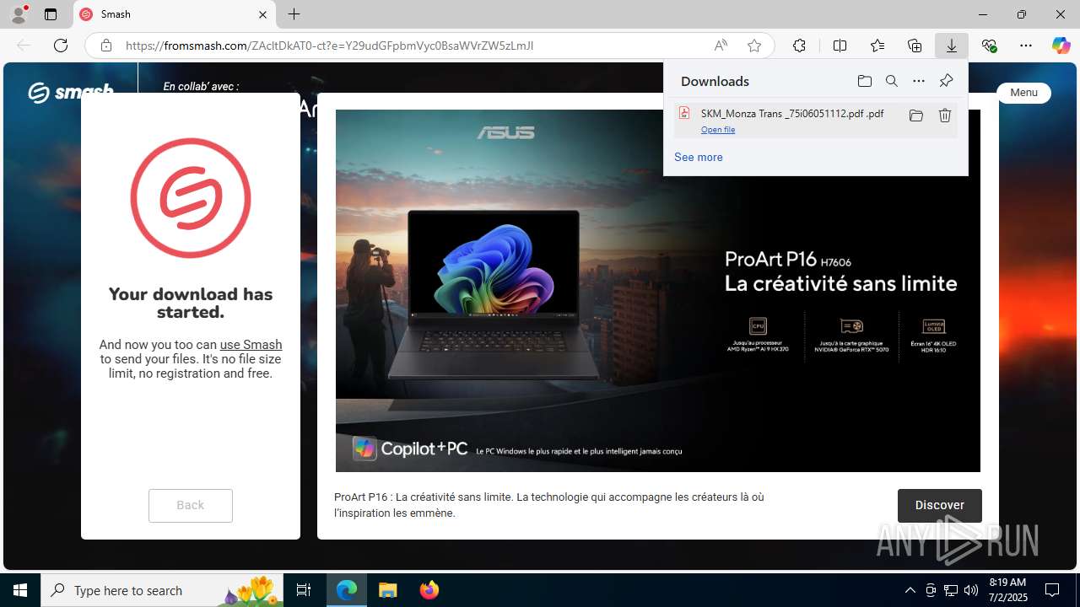This screenshot has width=1080, height=607.
Task: Open the notification center
Action: pyautogui.click(x=1052, y=590)
